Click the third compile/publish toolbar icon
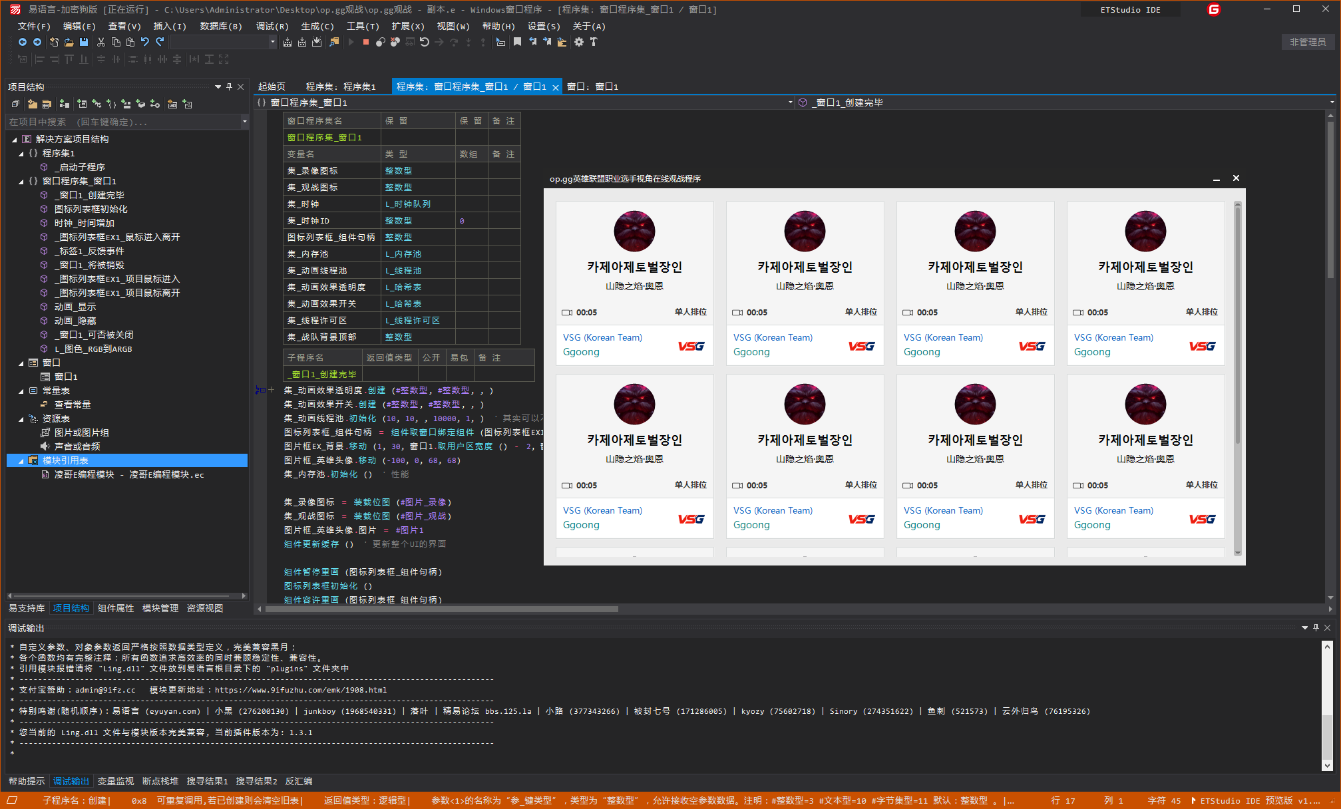 click(x=317, y=42)
